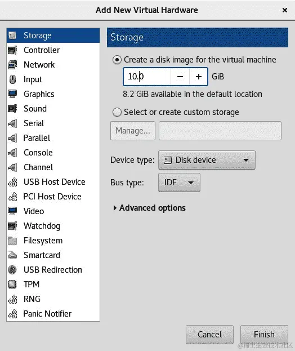The image size is (295, 351).
Task: Choose Filesystem hardware type
Action: (53, 241)
